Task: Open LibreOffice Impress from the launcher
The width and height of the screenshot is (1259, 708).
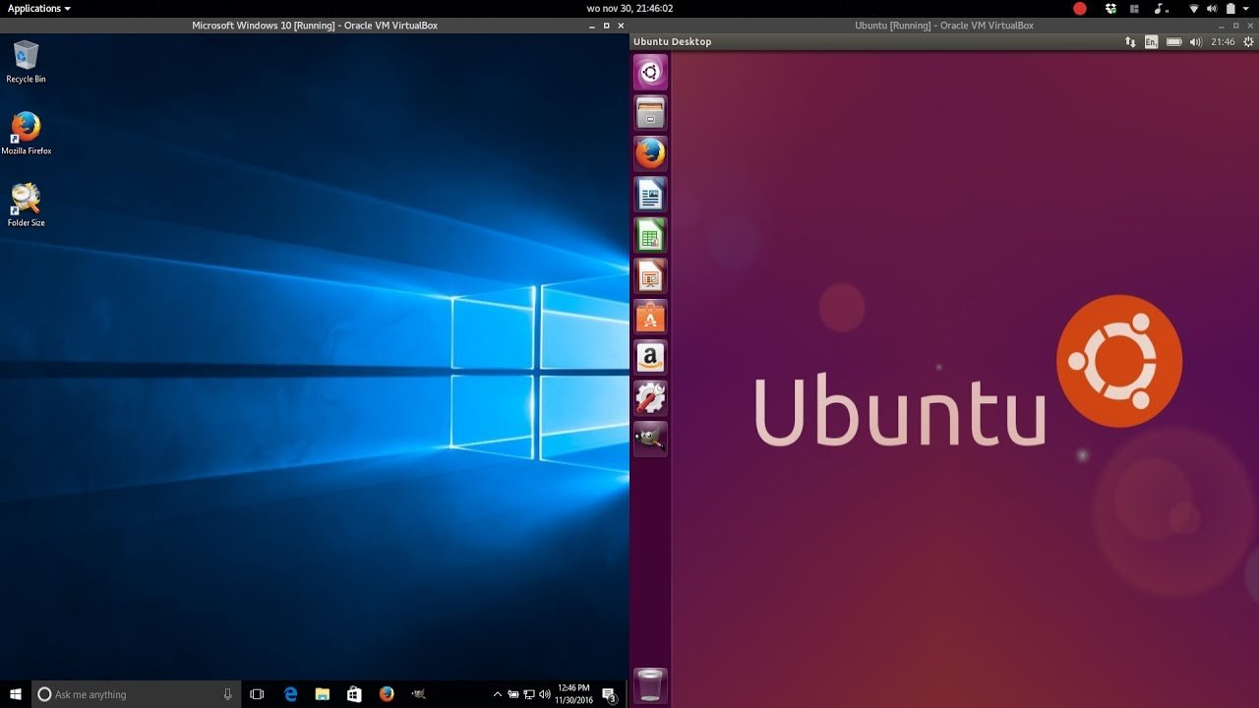Action: (x=650, y=277)
